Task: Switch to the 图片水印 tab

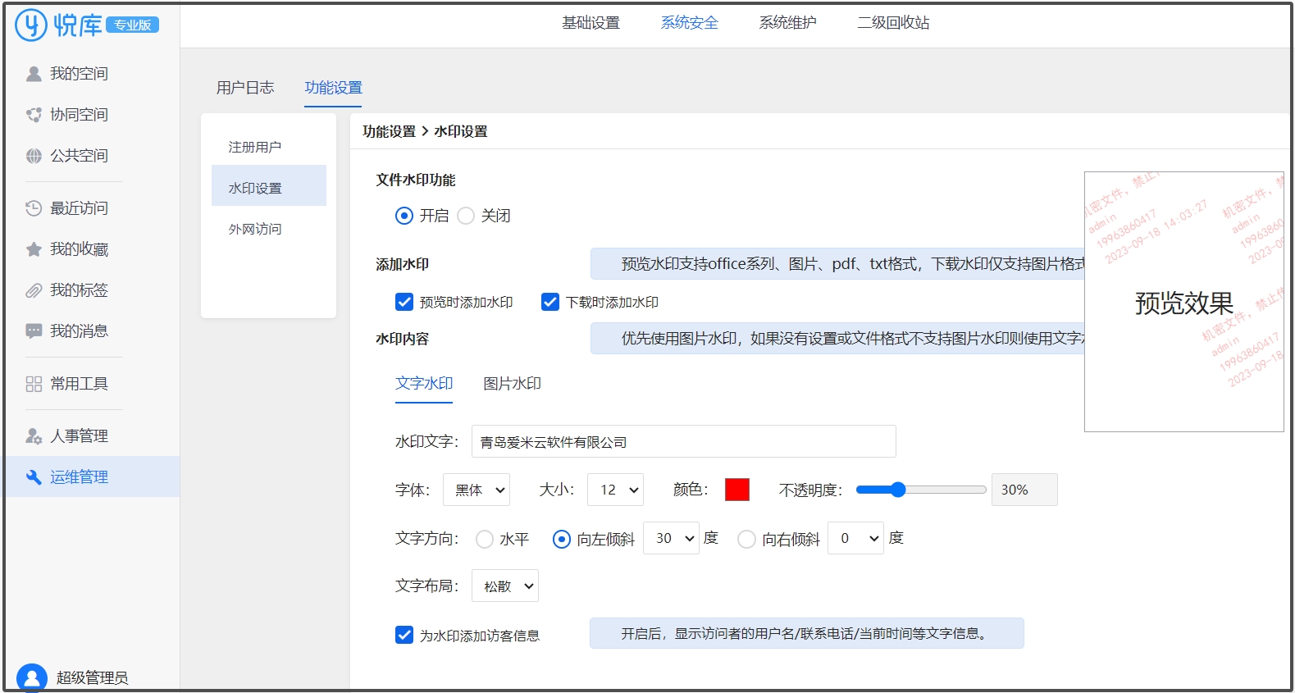Action: point(512,384)
